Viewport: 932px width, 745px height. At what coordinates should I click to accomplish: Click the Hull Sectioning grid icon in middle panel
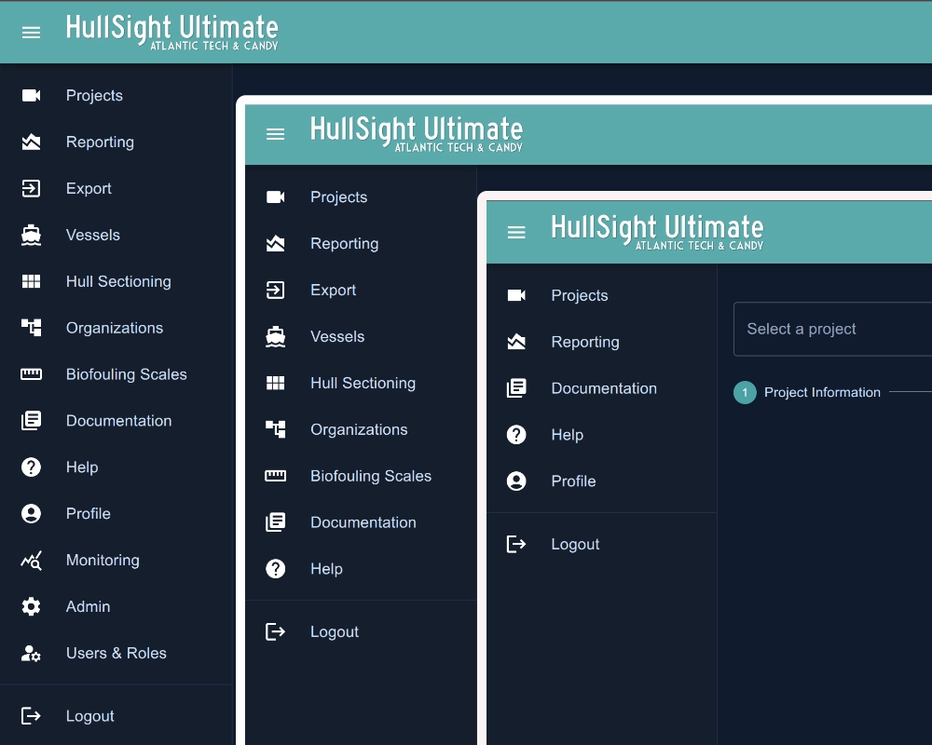pyautogui.click(x=275, y=384)
